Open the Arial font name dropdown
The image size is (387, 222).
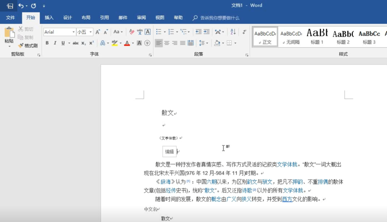74,32
